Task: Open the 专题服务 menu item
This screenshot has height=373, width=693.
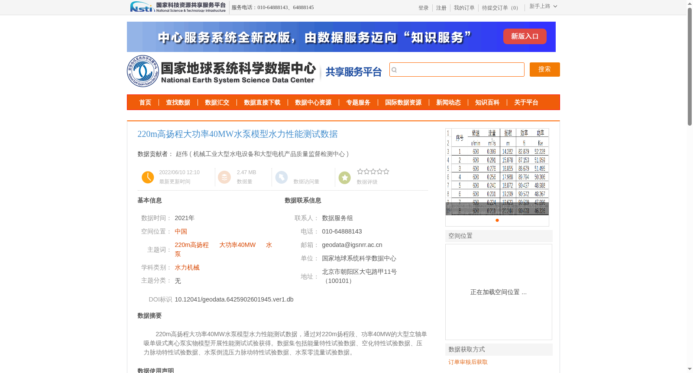Action: 358,103
